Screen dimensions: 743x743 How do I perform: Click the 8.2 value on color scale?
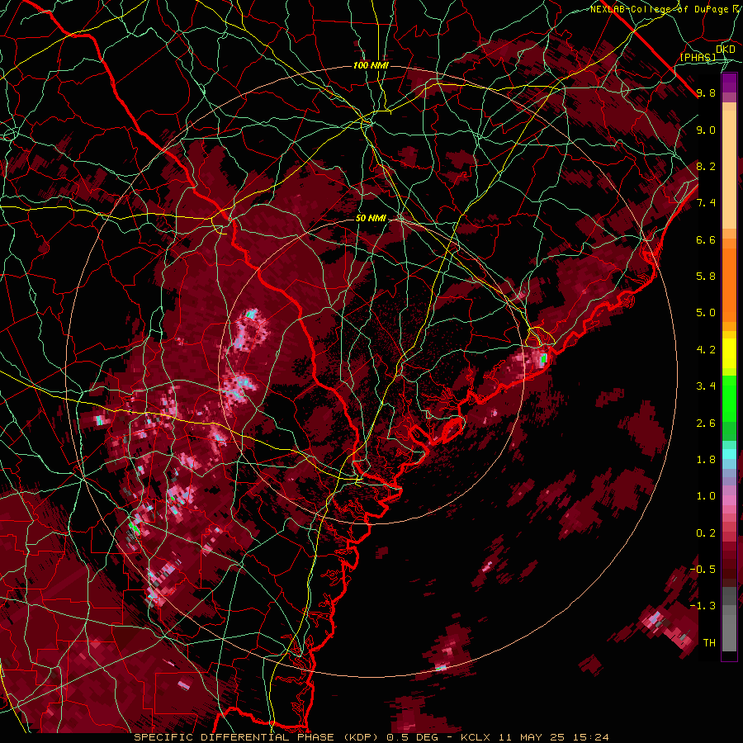point(706,166)
